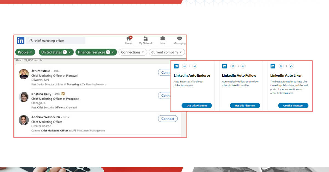Screen dimensions: 329x172
Task: Click the Kristina Kelly name link
Action: (x=41, y=94)
